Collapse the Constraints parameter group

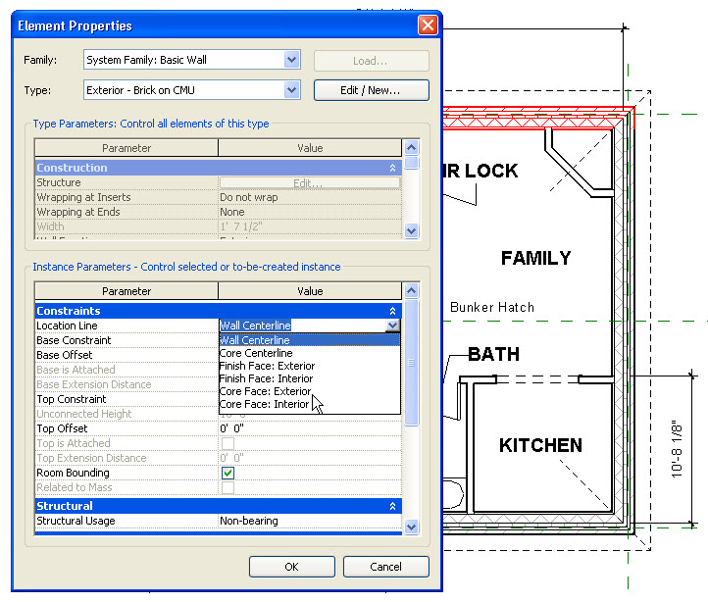click(x=392, y=311)
